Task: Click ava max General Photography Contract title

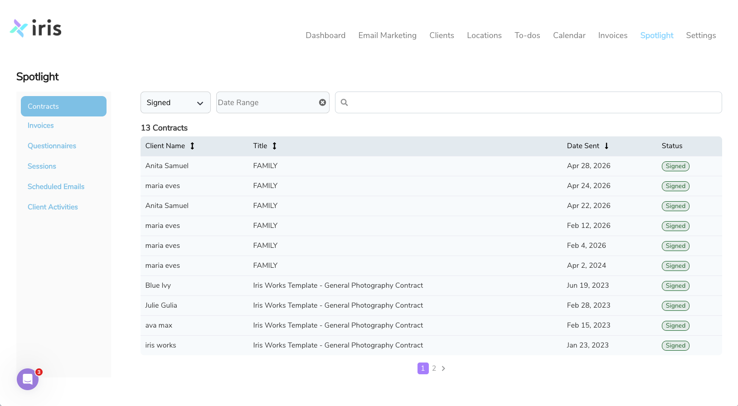Action: click(338, 325)
